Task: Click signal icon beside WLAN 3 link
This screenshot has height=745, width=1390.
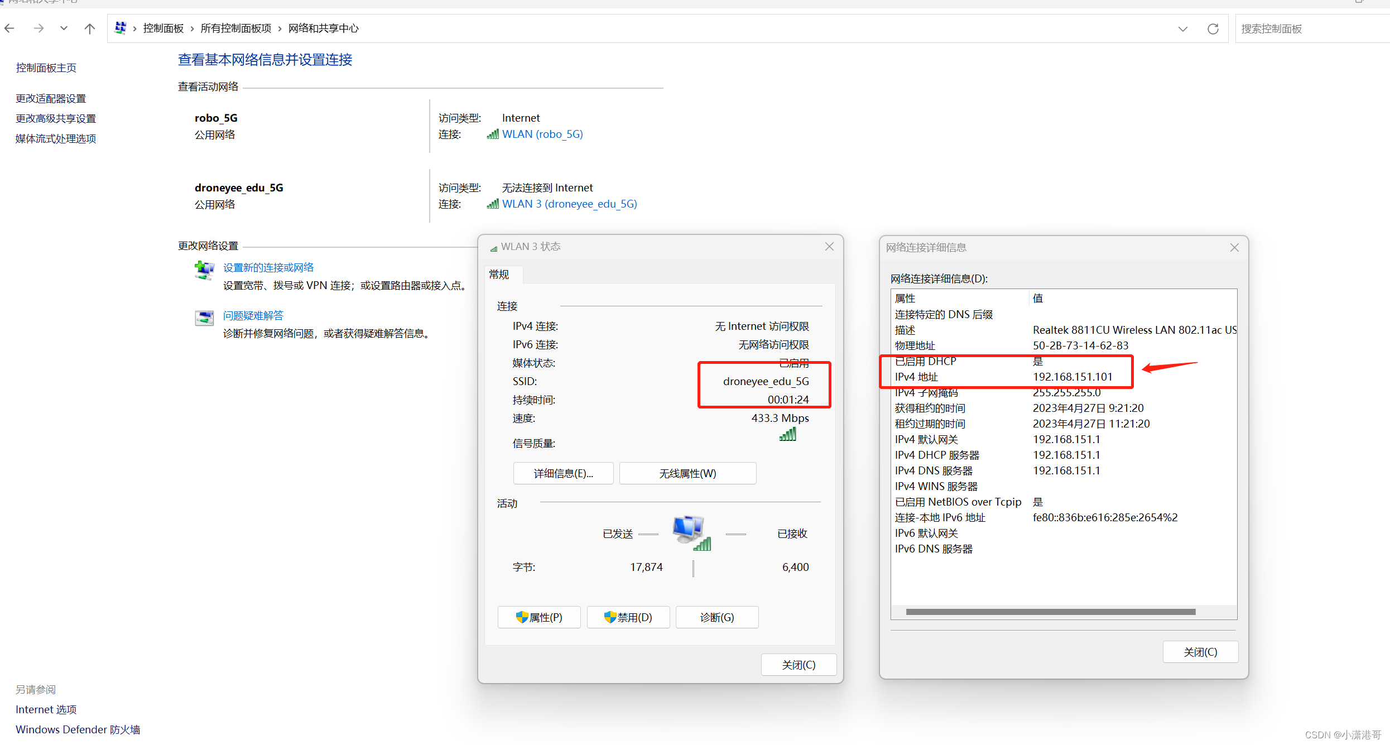Action: pyautogui.click(x=492, y=204)
